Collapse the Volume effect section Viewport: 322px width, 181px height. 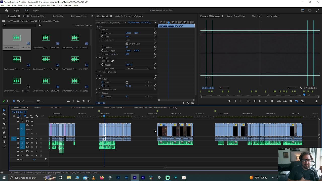pos(97,79)
